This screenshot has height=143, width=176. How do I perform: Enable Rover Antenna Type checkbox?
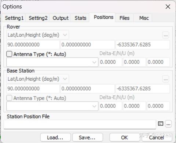point(9,54)
